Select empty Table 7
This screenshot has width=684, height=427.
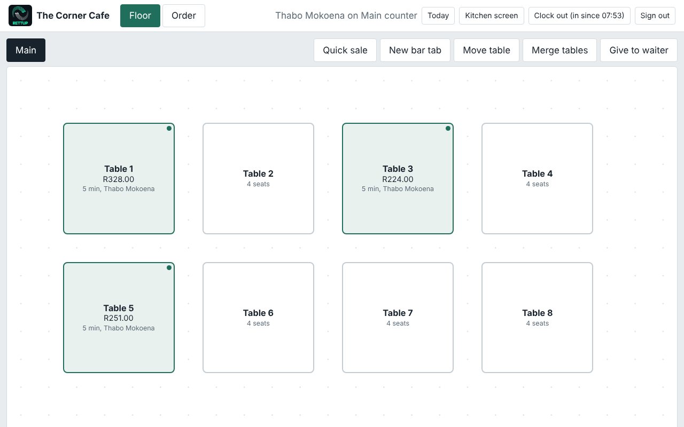tap(398, 318)
